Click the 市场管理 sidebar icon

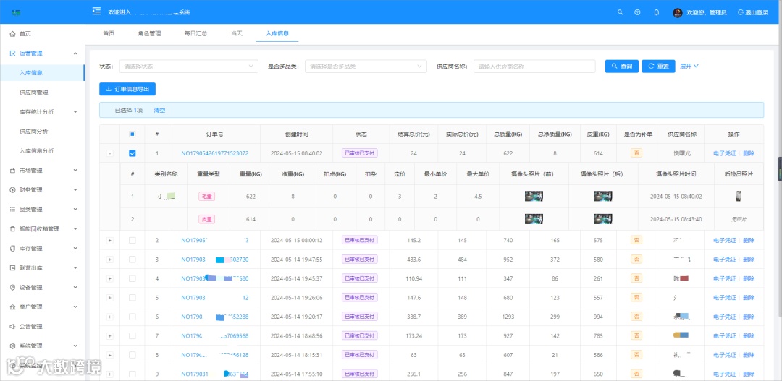(x=12, y=171)
